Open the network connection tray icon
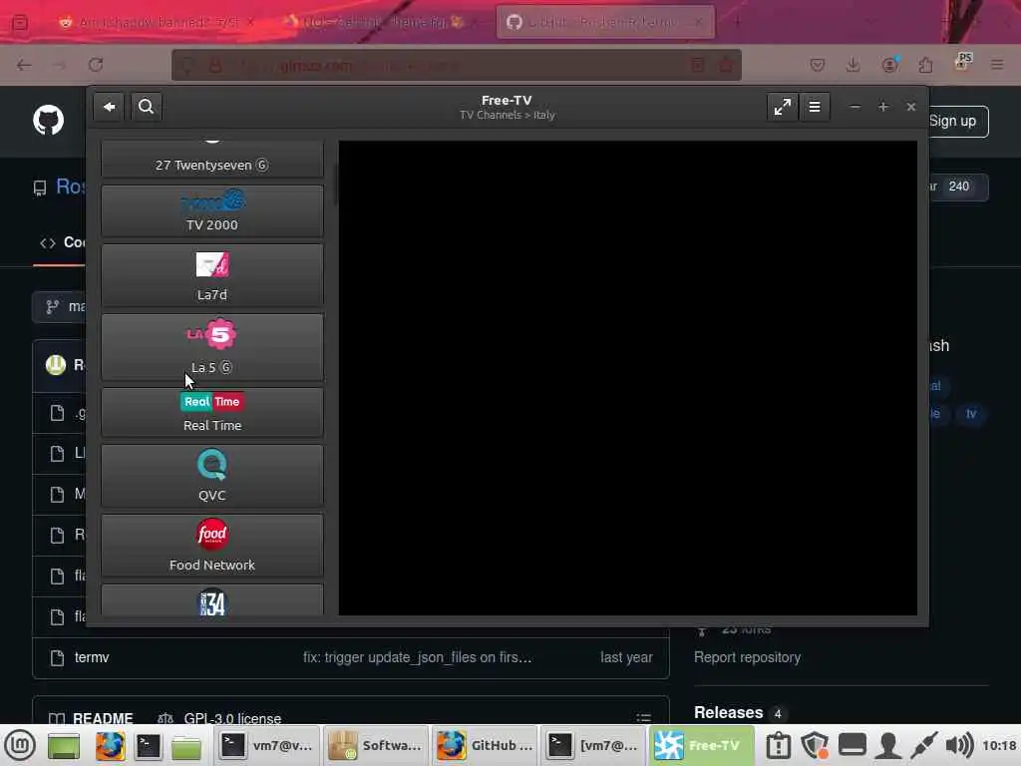Viewport: 1021px width, 766px height. [x=923, y=746]
